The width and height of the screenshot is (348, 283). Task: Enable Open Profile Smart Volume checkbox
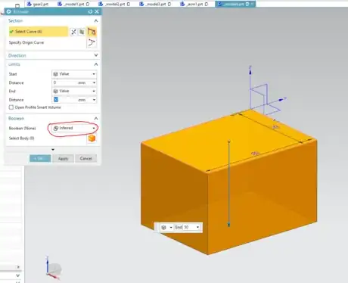[11, 107]
